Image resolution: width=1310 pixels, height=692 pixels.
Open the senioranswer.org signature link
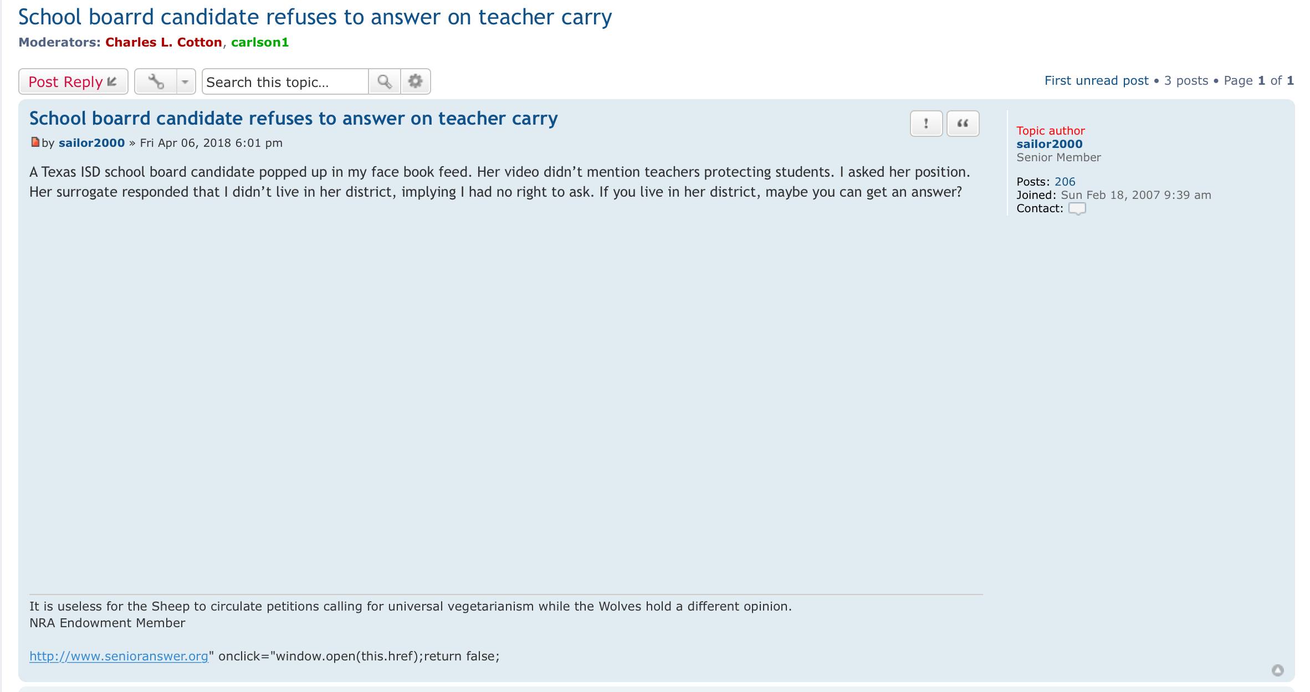click(x=119, y=657)
